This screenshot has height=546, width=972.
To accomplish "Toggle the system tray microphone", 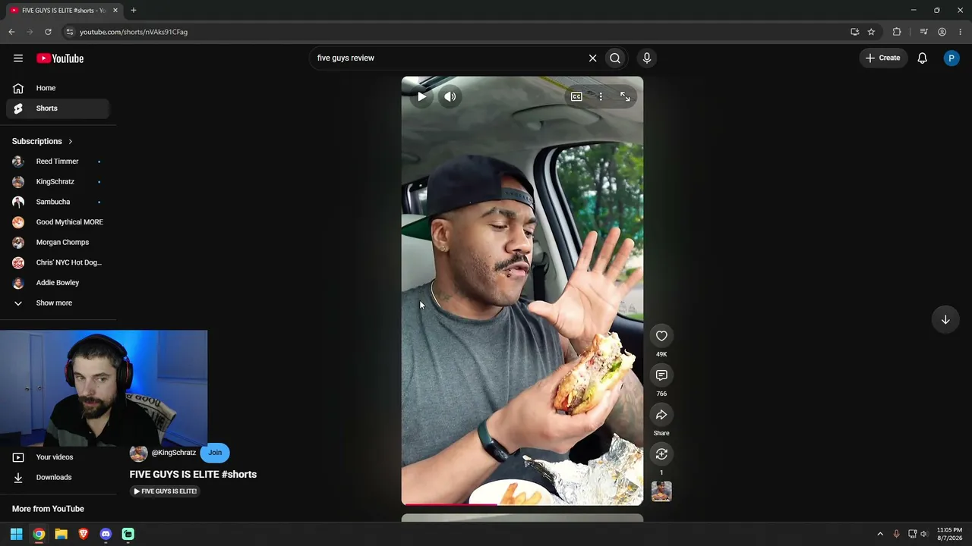I will coord(896,534).
